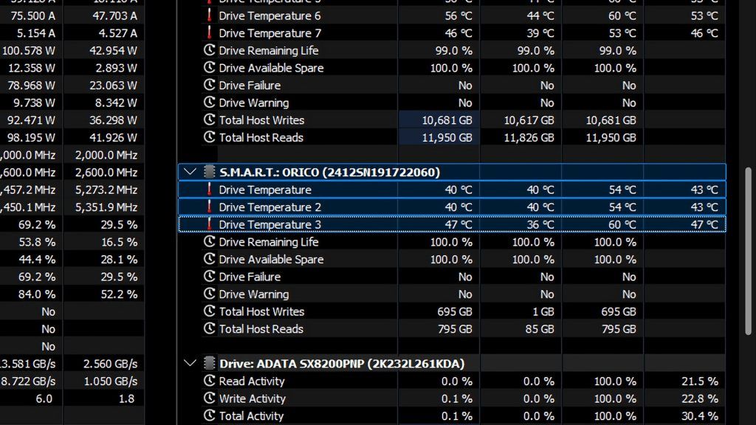Click the clock icon beside Read Activity
Viewport: 756px width, 425px height.
click(209, 381)
